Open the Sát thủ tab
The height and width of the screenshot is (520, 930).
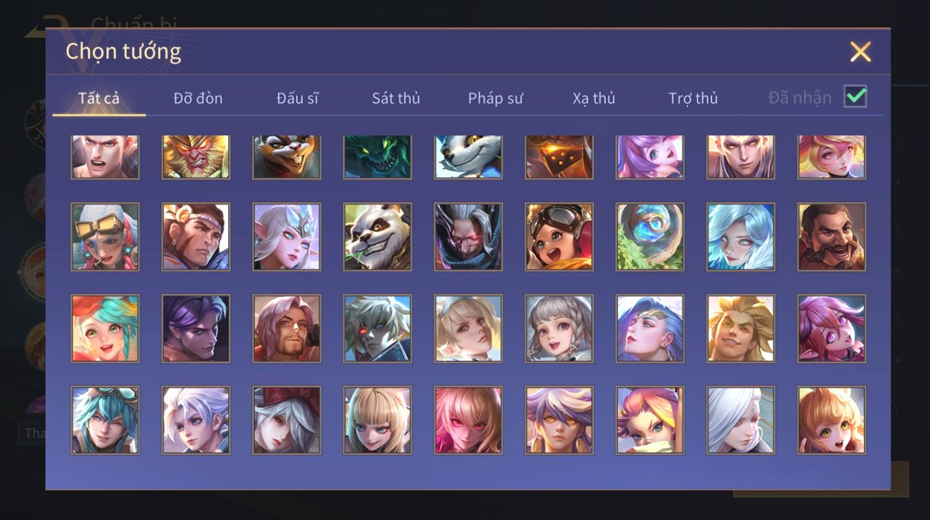[395, 98]
